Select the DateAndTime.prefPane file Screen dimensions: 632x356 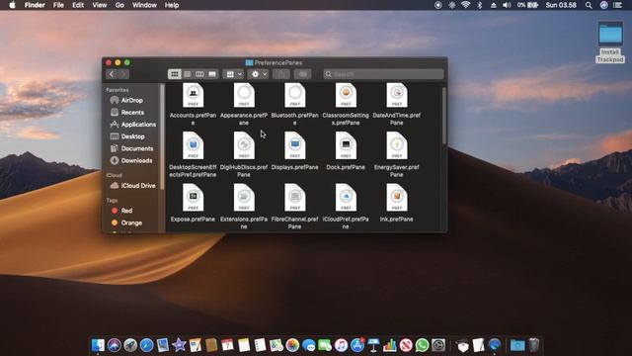[x=397, y=95]
